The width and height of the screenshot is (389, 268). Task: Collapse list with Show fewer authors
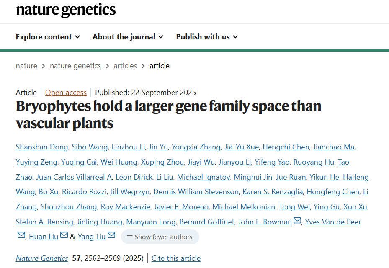point(160,237)
